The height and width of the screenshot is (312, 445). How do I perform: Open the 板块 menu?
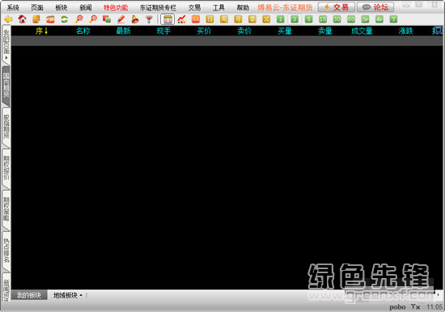tap(61, 7)
